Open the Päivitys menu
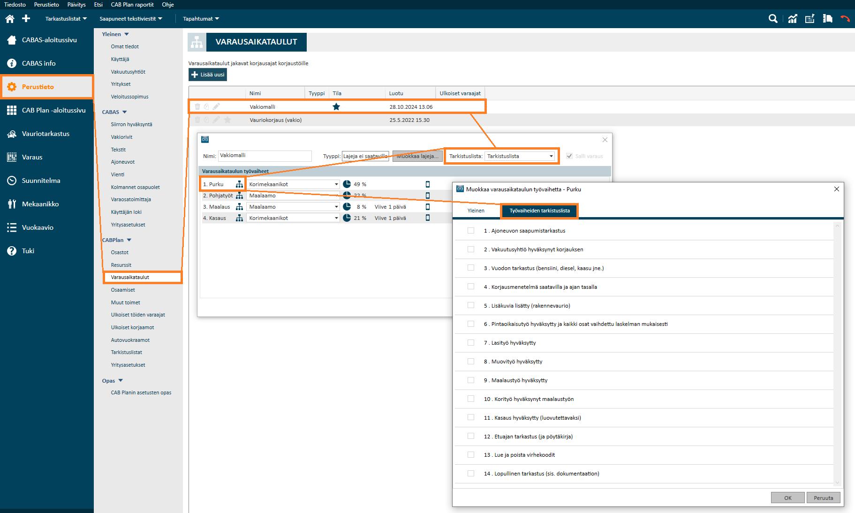Screen dimensions: 855x513 click(76, 5)
